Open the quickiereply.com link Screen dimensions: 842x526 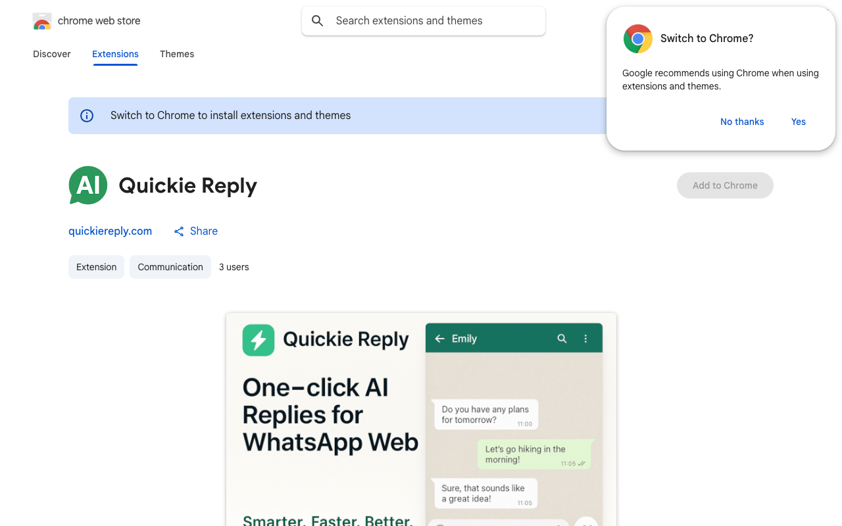coord(110,231)
